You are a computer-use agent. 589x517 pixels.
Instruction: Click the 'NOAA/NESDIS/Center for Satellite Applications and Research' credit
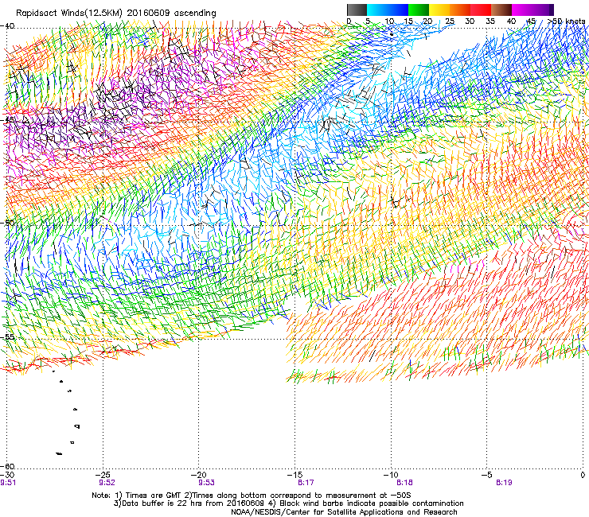(x=344, y=512)
